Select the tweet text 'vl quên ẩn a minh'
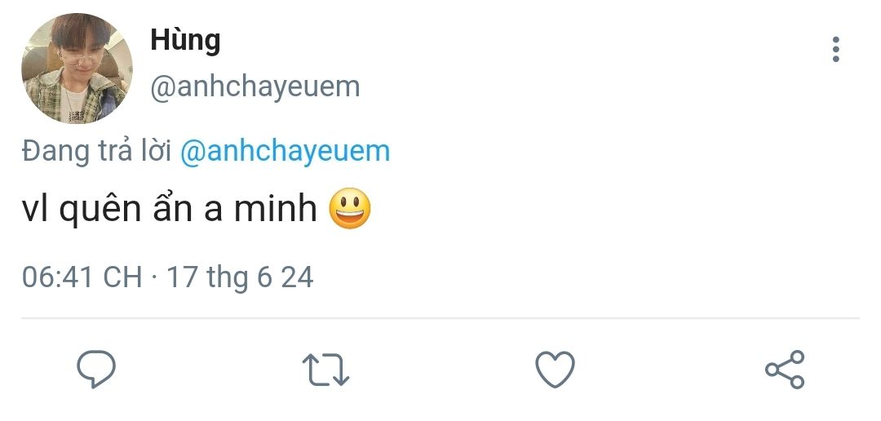881x421 pixels. pos(169,209)
